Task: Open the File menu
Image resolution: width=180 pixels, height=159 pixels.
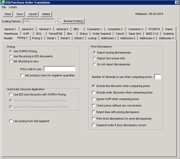Action: click(4, 7)
